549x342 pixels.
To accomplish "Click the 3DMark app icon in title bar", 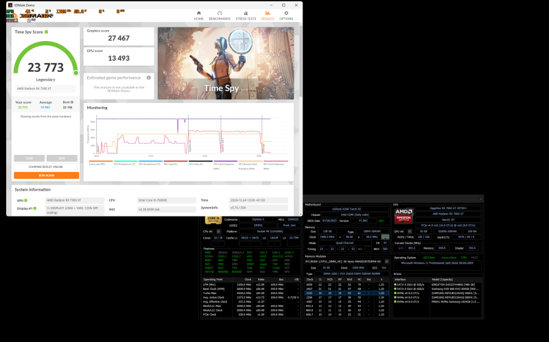I will 10,5.
